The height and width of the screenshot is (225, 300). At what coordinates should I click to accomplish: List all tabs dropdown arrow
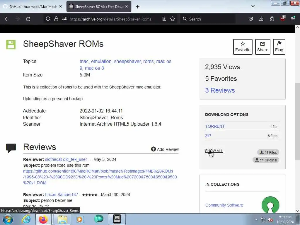click(x=253, y=6)
